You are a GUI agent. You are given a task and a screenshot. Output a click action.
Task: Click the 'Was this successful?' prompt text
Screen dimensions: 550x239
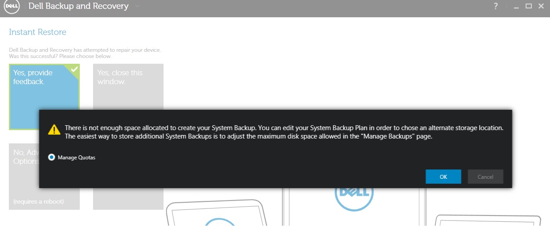60,56
